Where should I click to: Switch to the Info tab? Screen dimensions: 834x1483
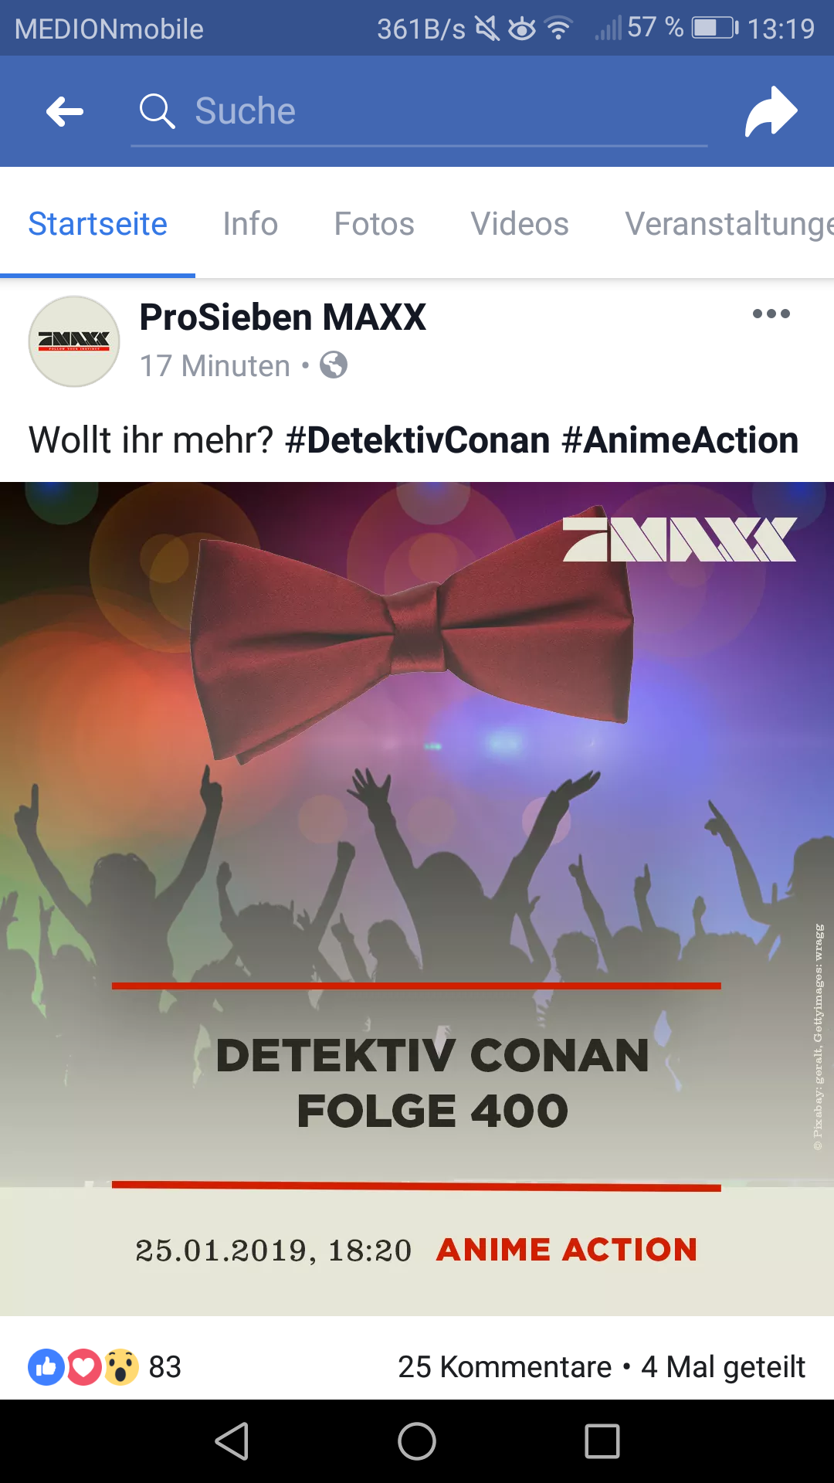250,224
